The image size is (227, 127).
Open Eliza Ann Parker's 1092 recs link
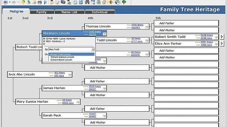coord(206,45)
